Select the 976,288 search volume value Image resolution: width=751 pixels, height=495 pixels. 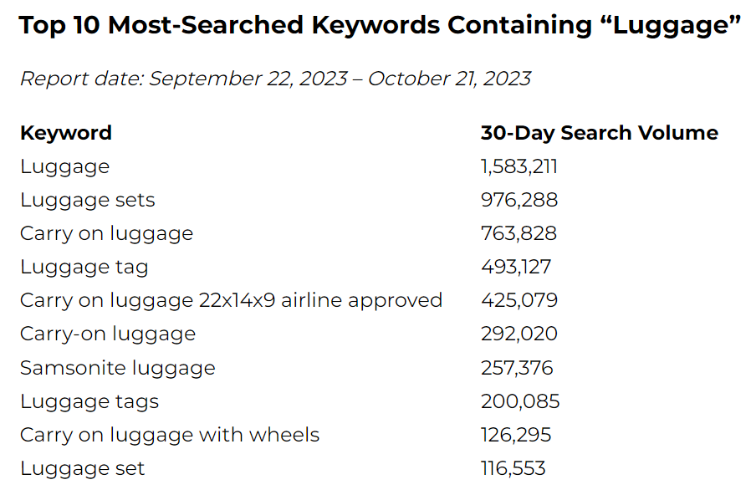pyautogui.click(x=519, y=200)
